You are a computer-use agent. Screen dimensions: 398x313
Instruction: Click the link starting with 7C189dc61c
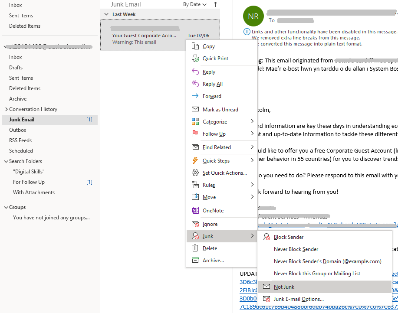point(319,306)
